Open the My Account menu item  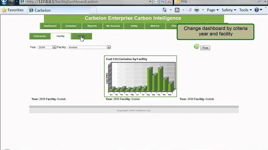pos(113,26)
